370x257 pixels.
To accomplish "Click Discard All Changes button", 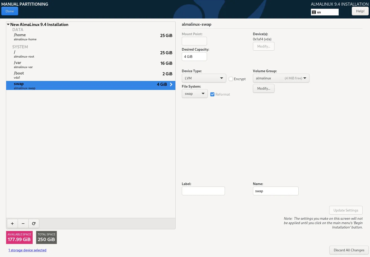I will pos(349,250).
